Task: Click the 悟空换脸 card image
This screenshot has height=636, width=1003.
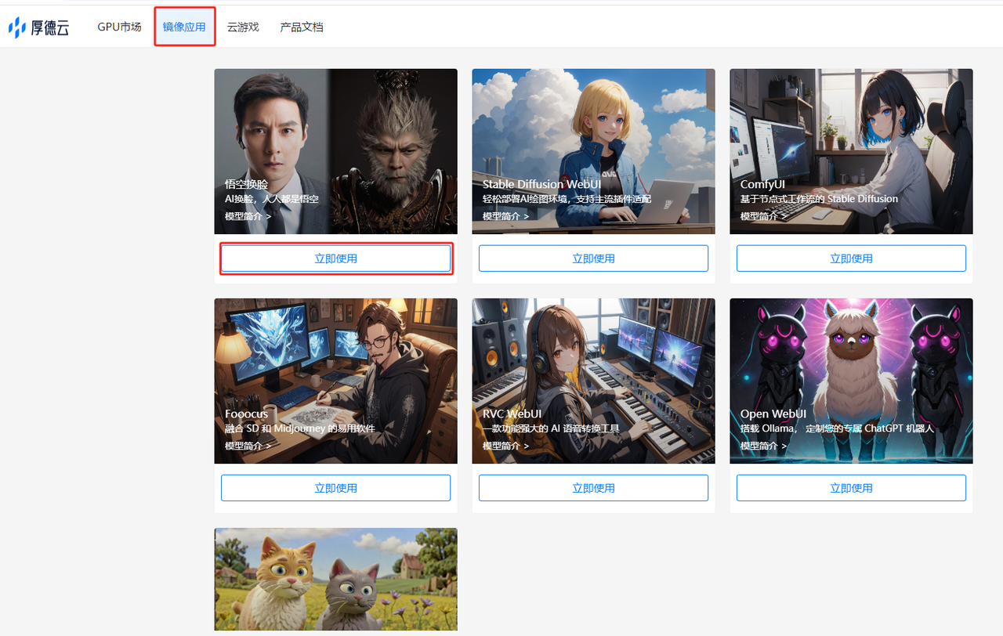Action: click(335, 151)
